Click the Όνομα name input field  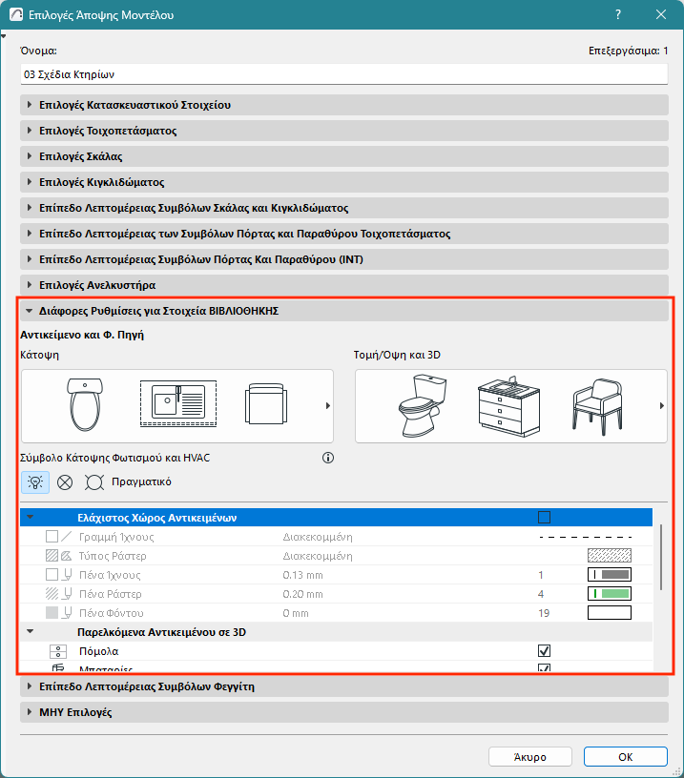[344, 74]
